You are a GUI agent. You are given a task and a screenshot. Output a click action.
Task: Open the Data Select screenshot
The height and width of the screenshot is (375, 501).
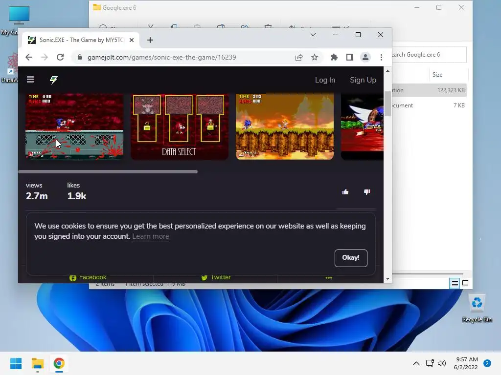[179, 126]
